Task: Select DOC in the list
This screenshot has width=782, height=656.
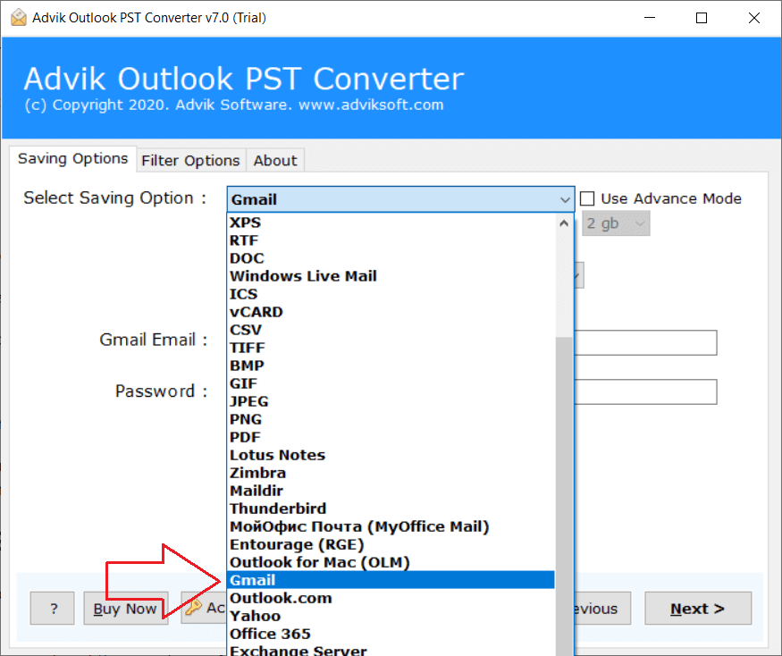Action: pos(391,258)
